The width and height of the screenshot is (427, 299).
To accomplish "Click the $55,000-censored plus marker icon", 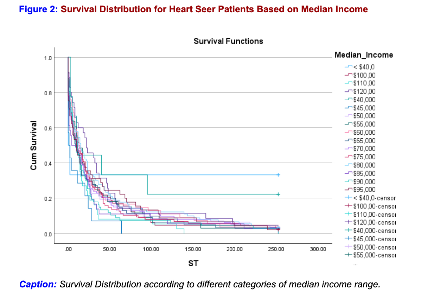I will tap(349, 255).
